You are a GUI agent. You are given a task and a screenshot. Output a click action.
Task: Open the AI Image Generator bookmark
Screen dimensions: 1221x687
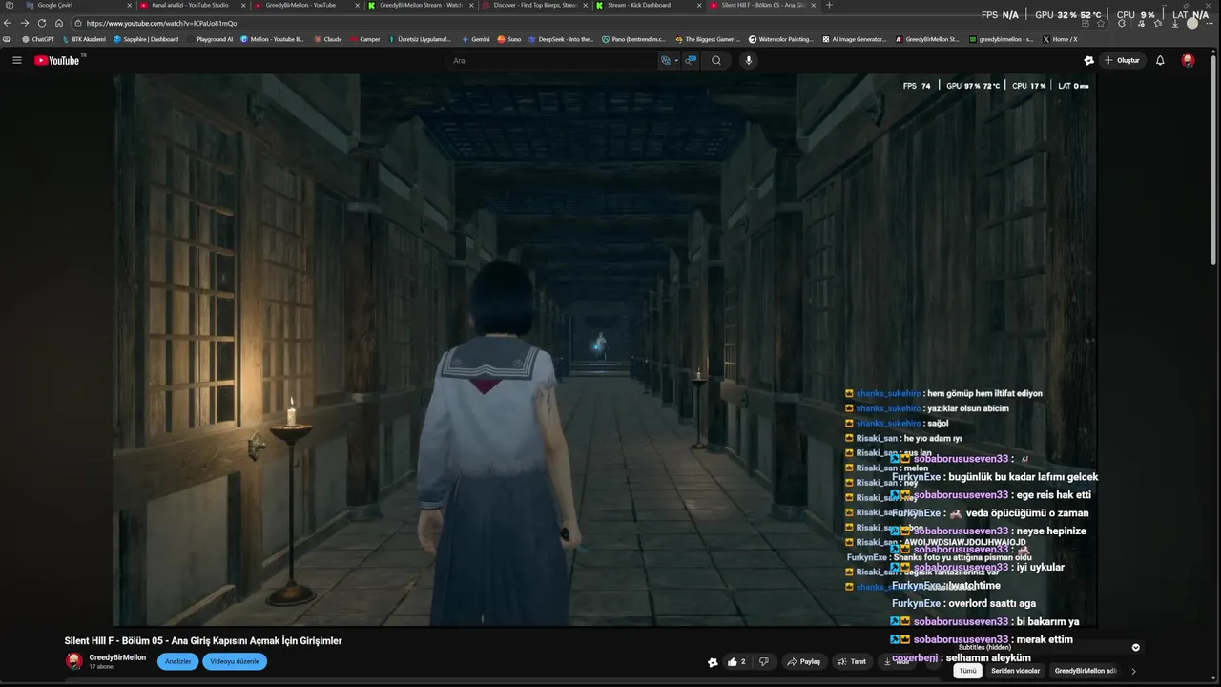(x=854, y=39)
